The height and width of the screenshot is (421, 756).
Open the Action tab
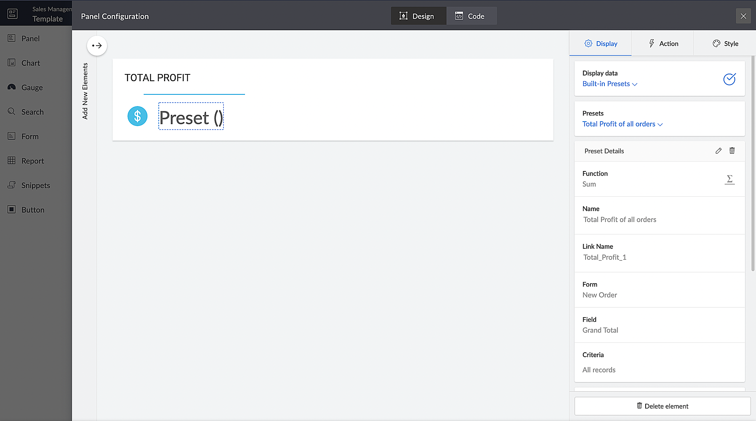tap(663, 43)
